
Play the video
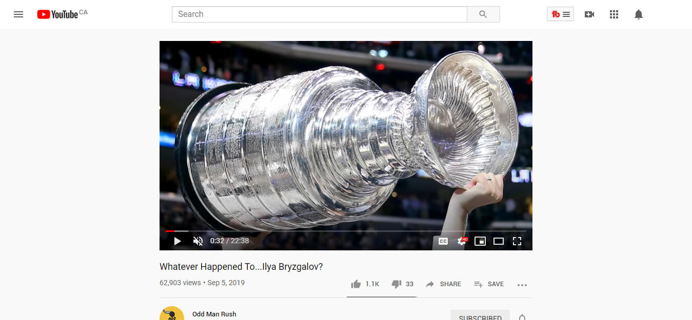[x=177, y=241]
